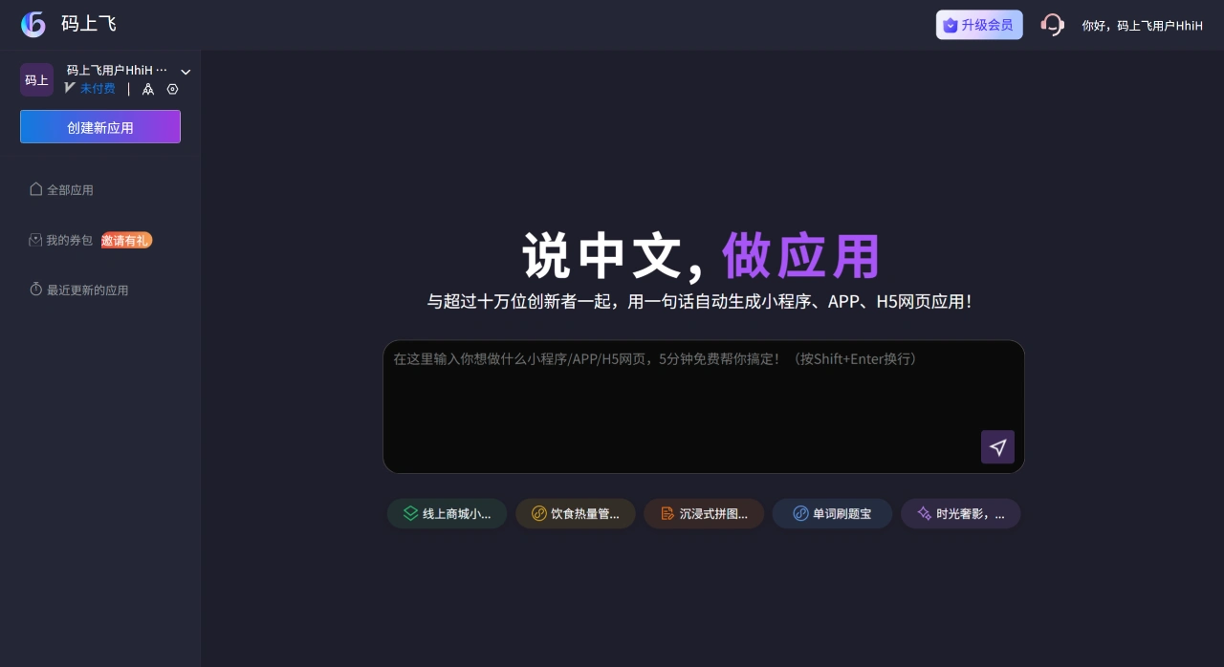Open customer support headset icon

[x=1052, y=25]
